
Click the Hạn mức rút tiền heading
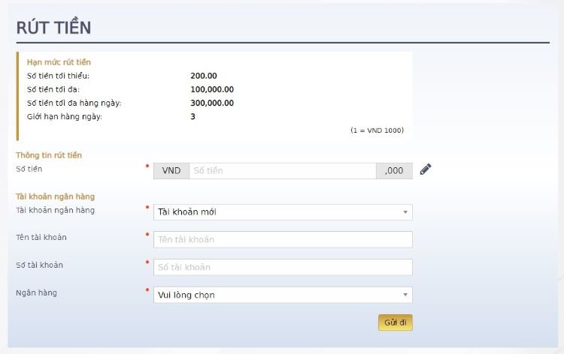59,62
